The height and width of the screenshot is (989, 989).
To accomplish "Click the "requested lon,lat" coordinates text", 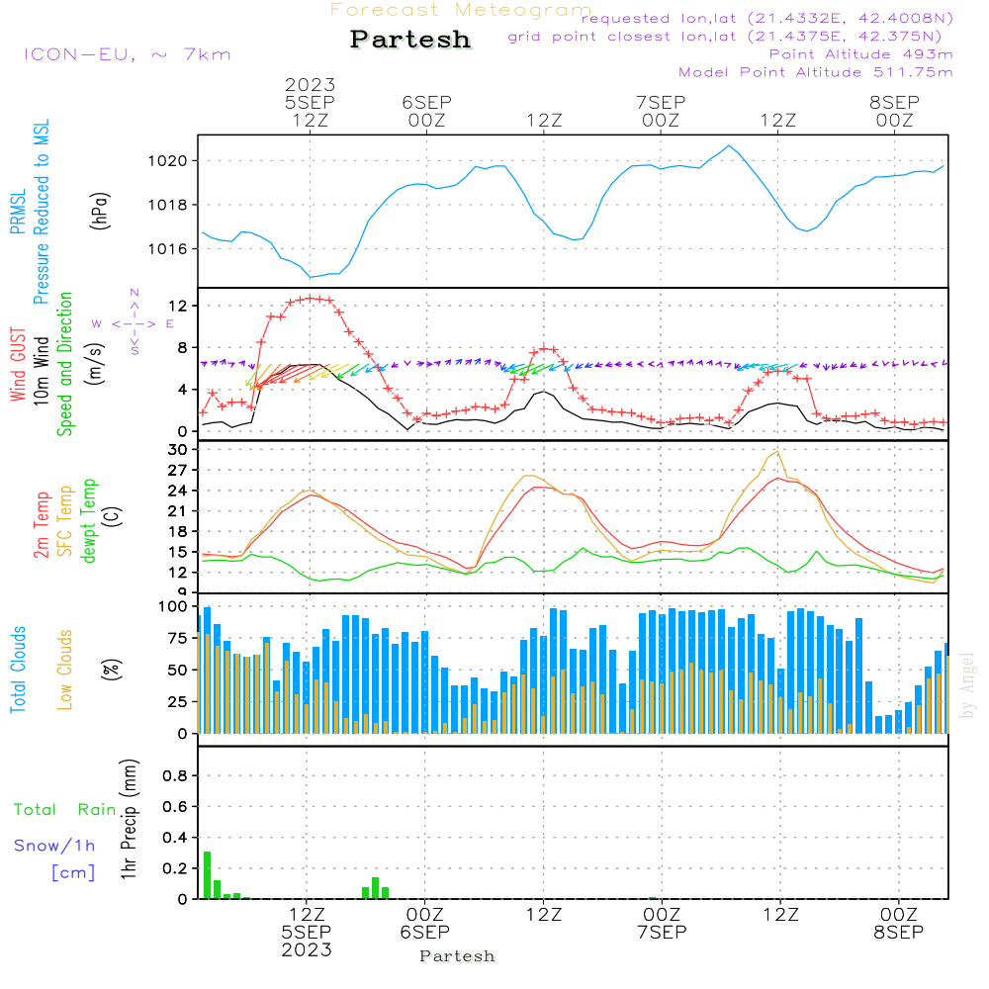I will pos(766,18).
